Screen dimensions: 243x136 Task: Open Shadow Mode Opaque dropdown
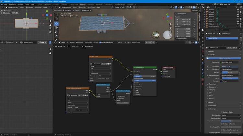click(x=231, y=118)
